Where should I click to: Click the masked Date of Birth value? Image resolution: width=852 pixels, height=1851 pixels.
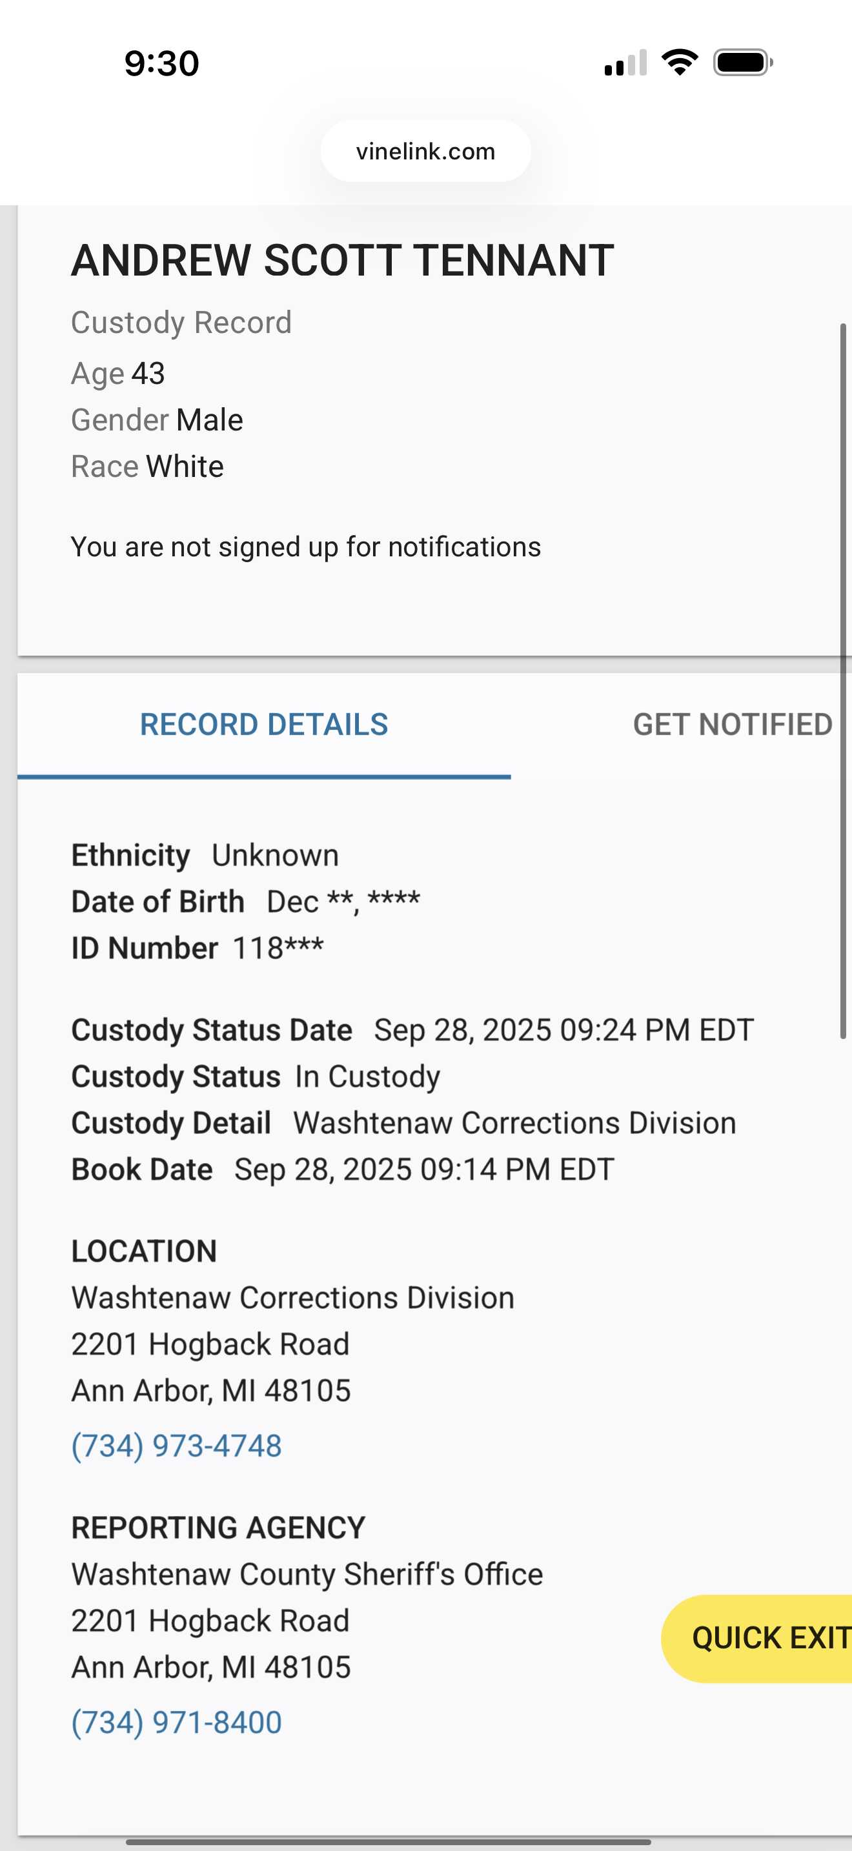343,901
